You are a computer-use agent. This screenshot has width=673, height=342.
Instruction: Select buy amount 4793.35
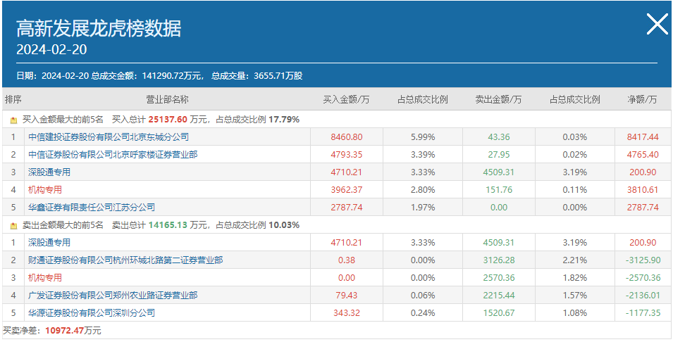pos(347,155)
